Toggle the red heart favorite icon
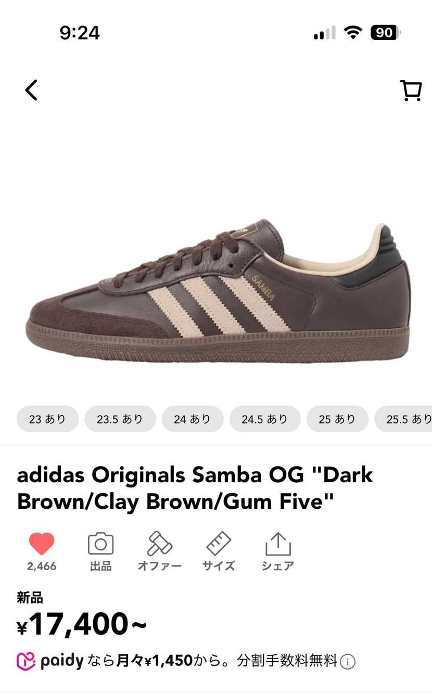Viewport: 432px width, 695px height. [x=42, y=544]
